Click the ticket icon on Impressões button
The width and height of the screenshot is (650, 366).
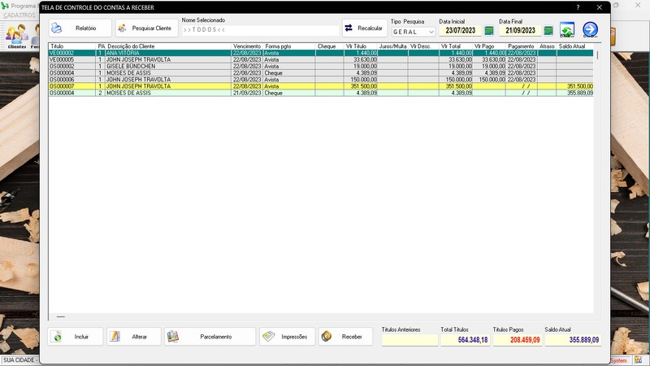pos(268,337)
